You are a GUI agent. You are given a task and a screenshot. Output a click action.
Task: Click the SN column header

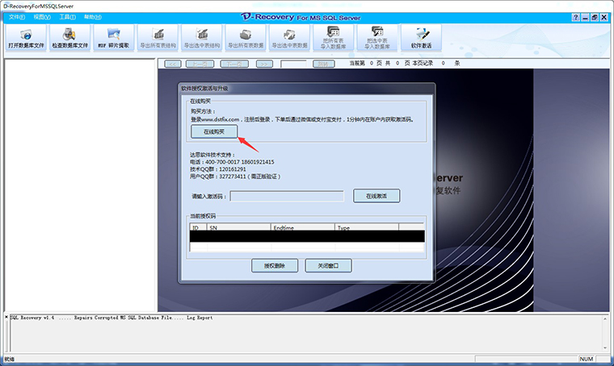point(238,227)
